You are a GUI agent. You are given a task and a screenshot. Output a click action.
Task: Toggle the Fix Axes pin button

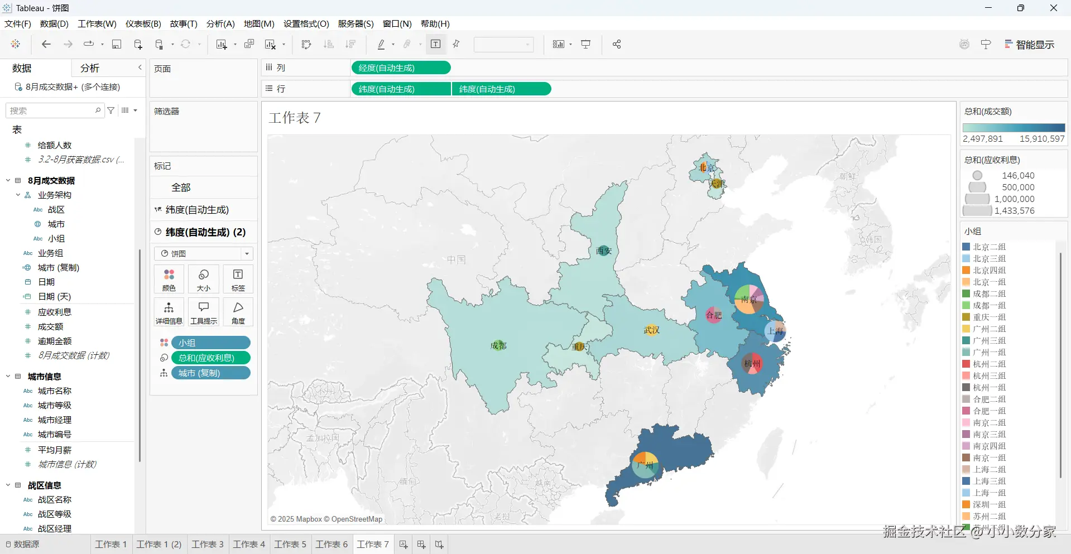[x=457, y=45]
